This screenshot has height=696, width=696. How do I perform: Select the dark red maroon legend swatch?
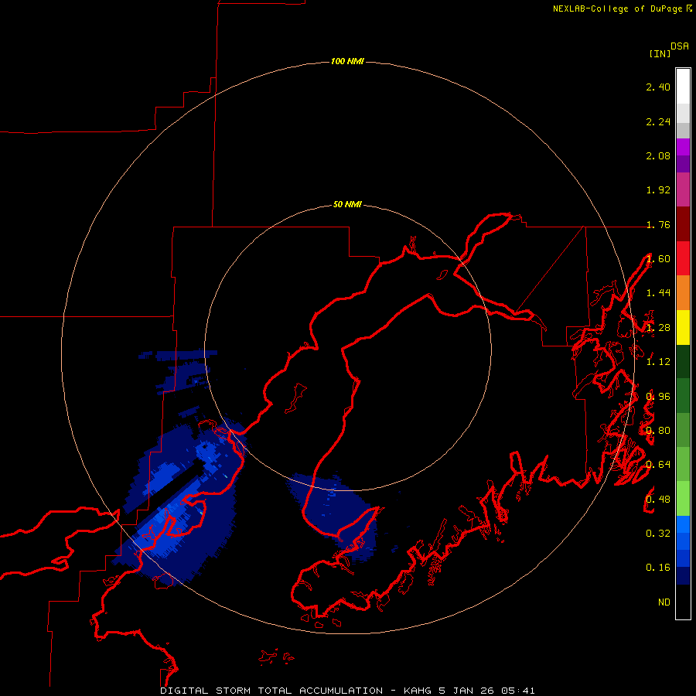(x=683, y=224)
